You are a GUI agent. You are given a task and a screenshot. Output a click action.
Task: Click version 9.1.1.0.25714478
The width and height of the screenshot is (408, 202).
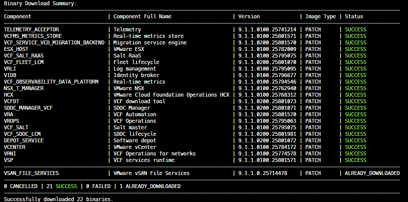click(x=263, y=173)
